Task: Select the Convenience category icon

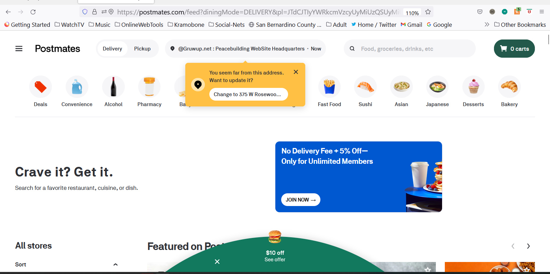Action: [x=77, y=87]
